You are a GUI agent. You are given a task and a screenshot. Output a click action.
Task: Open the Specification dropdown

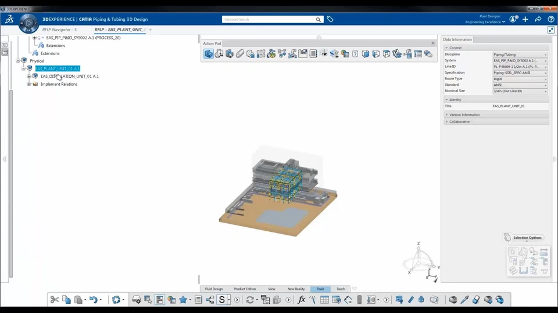pyautogui.click(x=520, y=73)
